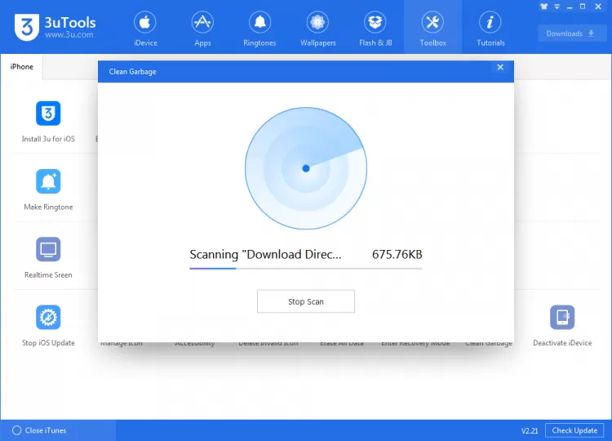Screen dimensions: 612x441
Task: Click the Check Update button
Action: click(574, 430)
